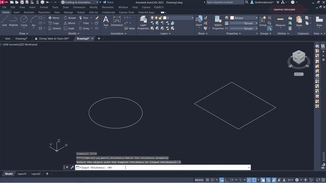Viewport: 326px width, 183px height.
Task: Open the Format menu
Action: pyautogui.click(x=44, y=7)
